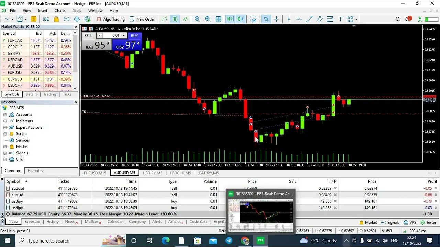Open the toolbar search magnifier
The width and height of the screenshot is (440, 247).
[x=398, y=19]
